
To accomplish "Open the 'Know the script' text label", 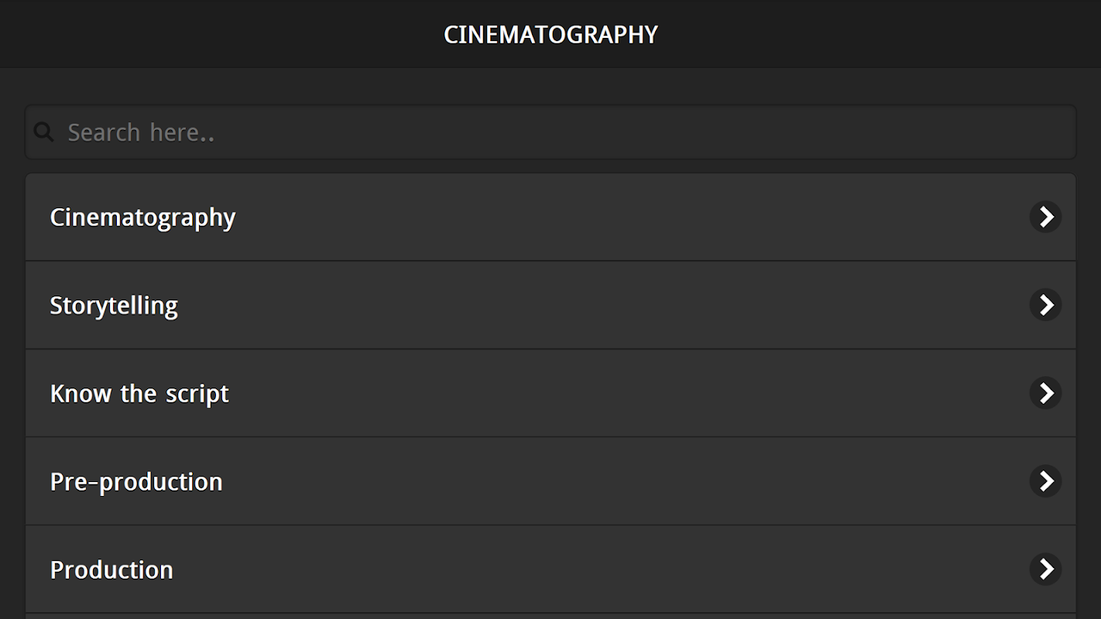I will [139, 394].
